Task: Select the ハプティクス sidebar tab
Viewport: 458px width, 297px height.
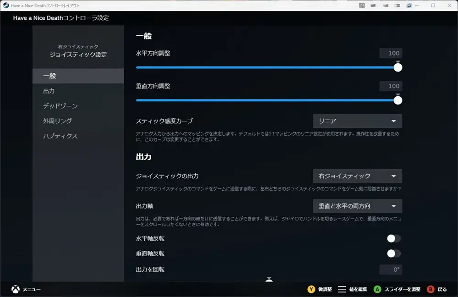Action: pos(78,136)
